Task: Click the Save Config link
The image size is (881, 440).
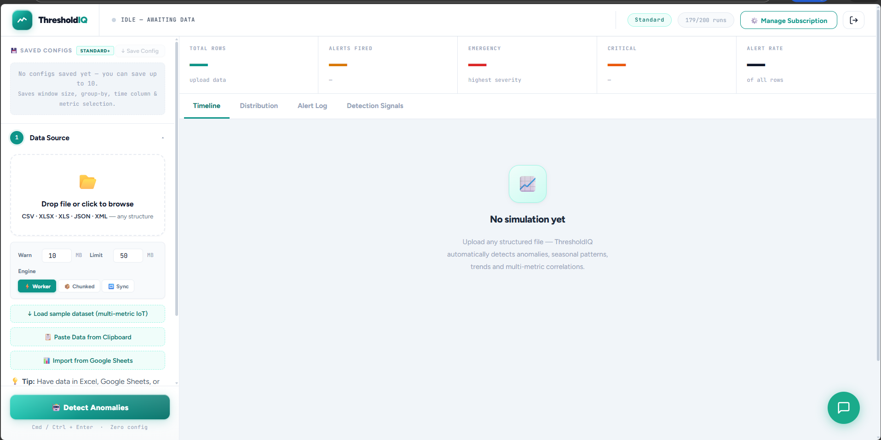Action: 140,51
